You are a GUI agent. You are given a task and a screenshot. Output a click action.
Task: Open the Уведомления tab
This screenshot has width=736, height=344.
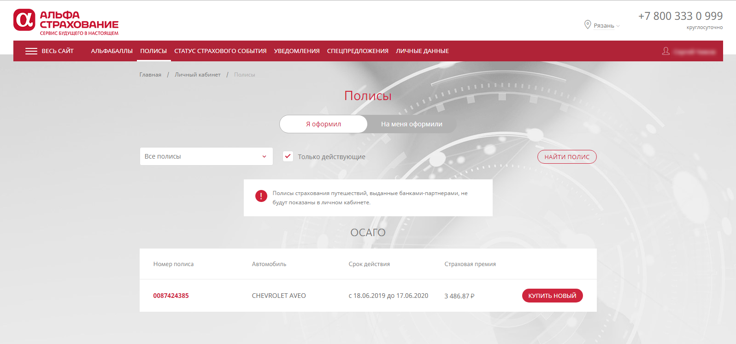click(297, 51)
